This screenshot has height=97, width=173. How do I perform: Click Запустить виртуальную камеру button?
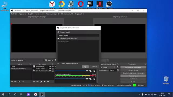133,73
